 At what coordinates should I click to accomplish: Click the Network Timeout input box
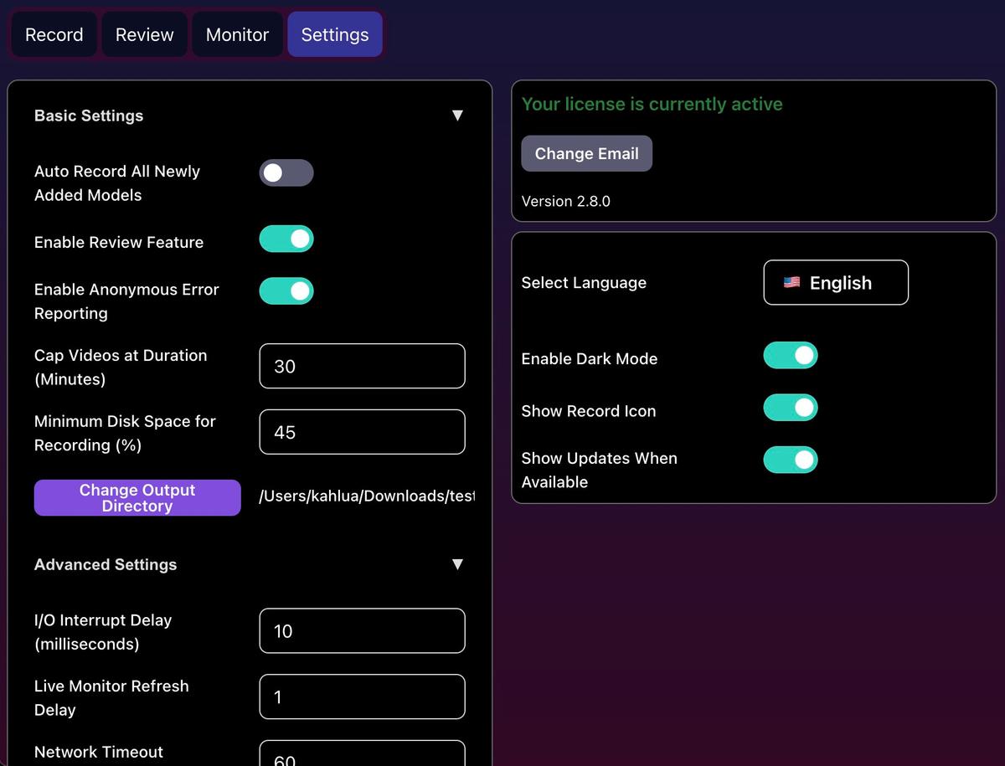(362, 753)
